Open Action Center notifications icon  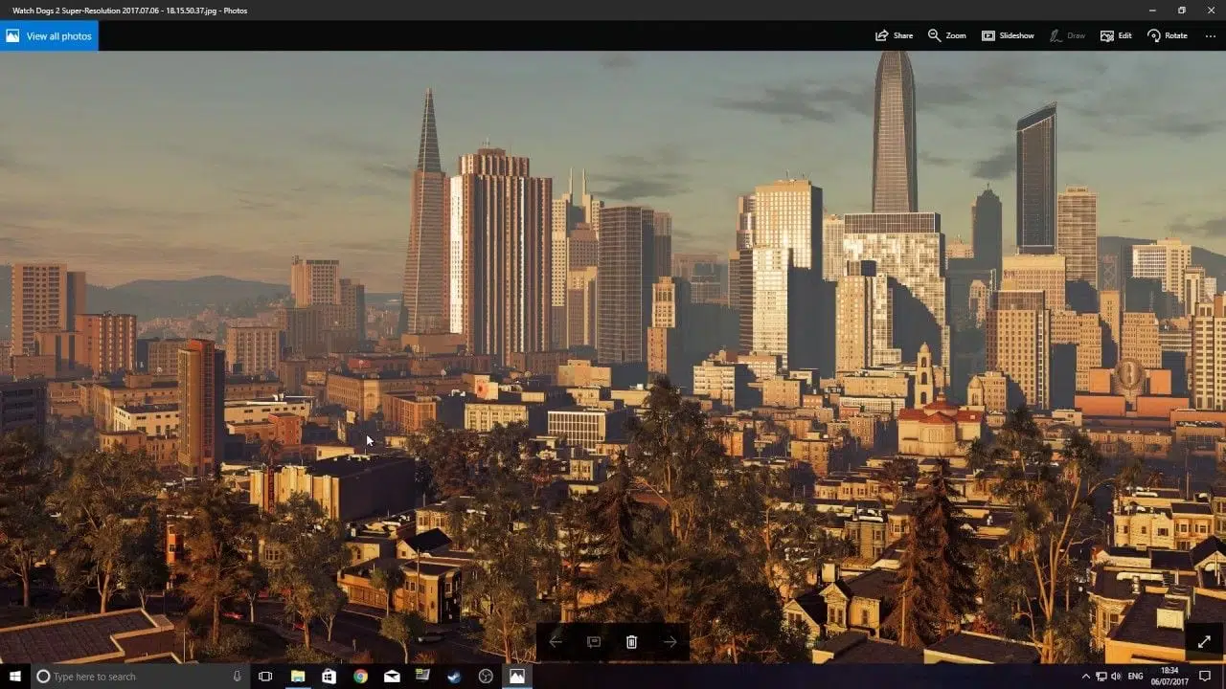(1205, 677)
